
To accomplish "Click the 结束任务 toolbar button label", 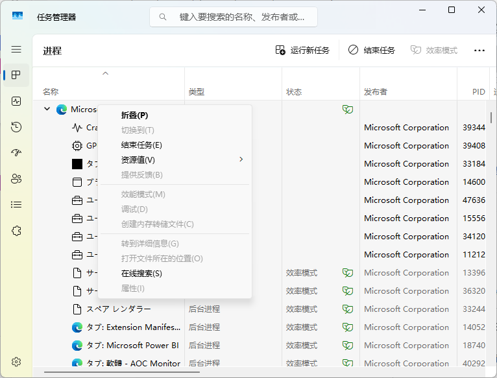I will click(x=379, y=51).
